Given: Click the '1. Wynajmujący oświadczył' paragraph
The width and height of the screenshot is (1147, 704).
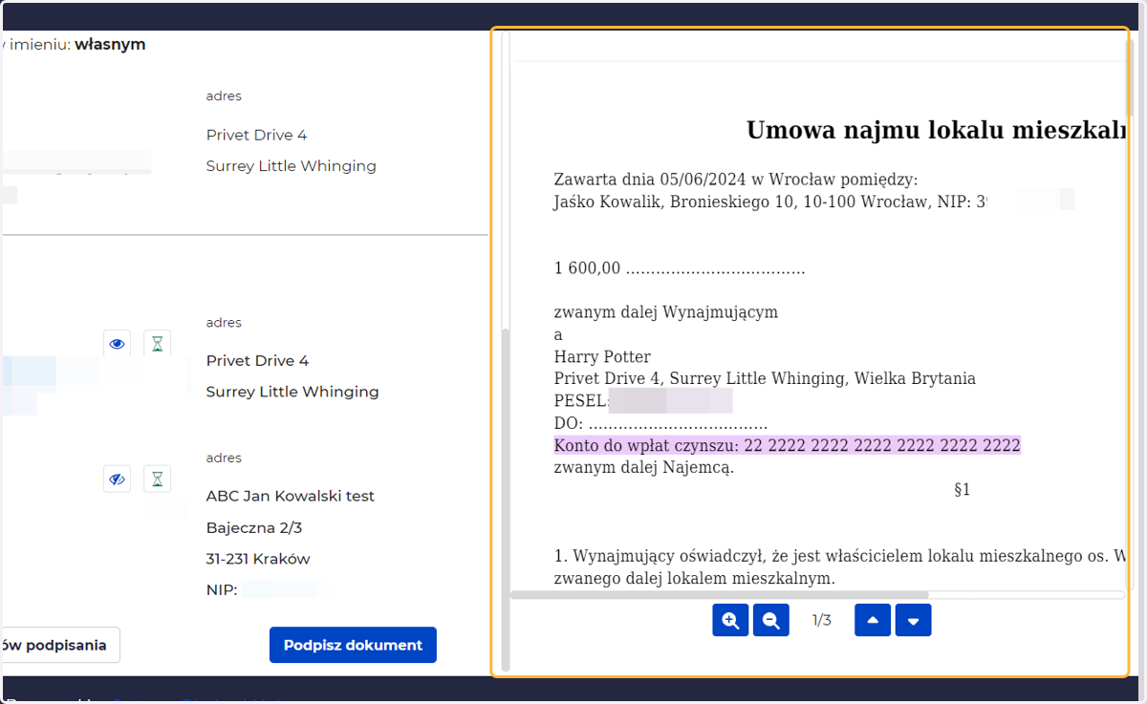Looking at the screenshot, I should click(840, 555).
